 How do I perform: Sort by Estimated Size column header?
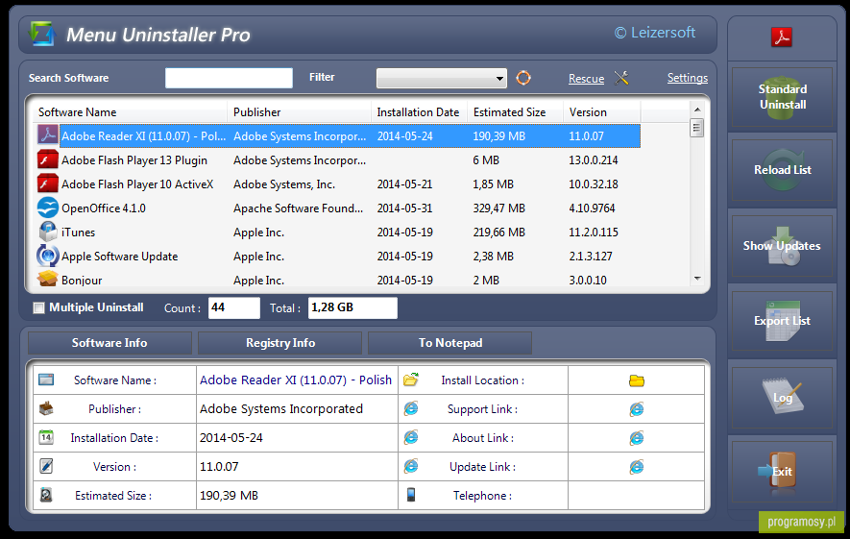pyautogui.click(x=515, y=112)
